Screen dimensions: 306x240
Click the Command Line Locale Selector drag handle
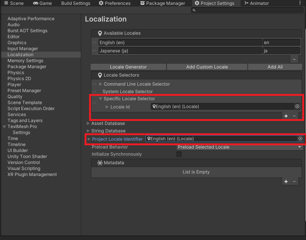click(x=94, y=84)
